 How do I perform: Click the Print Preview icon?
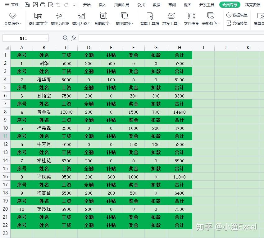51,5
